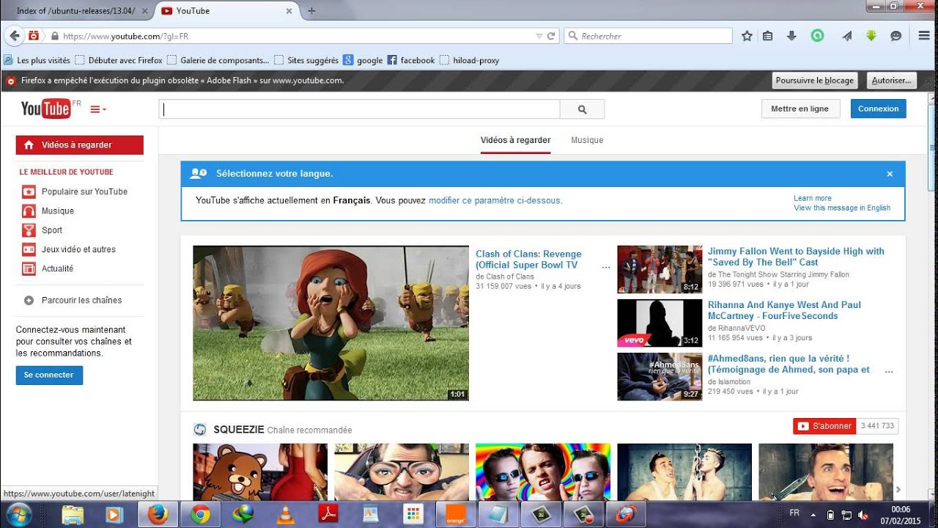Viewport: 938px width, 528px height.
Task: Click the YouTube search magnifier button
Action: click(x=582, y=109)
